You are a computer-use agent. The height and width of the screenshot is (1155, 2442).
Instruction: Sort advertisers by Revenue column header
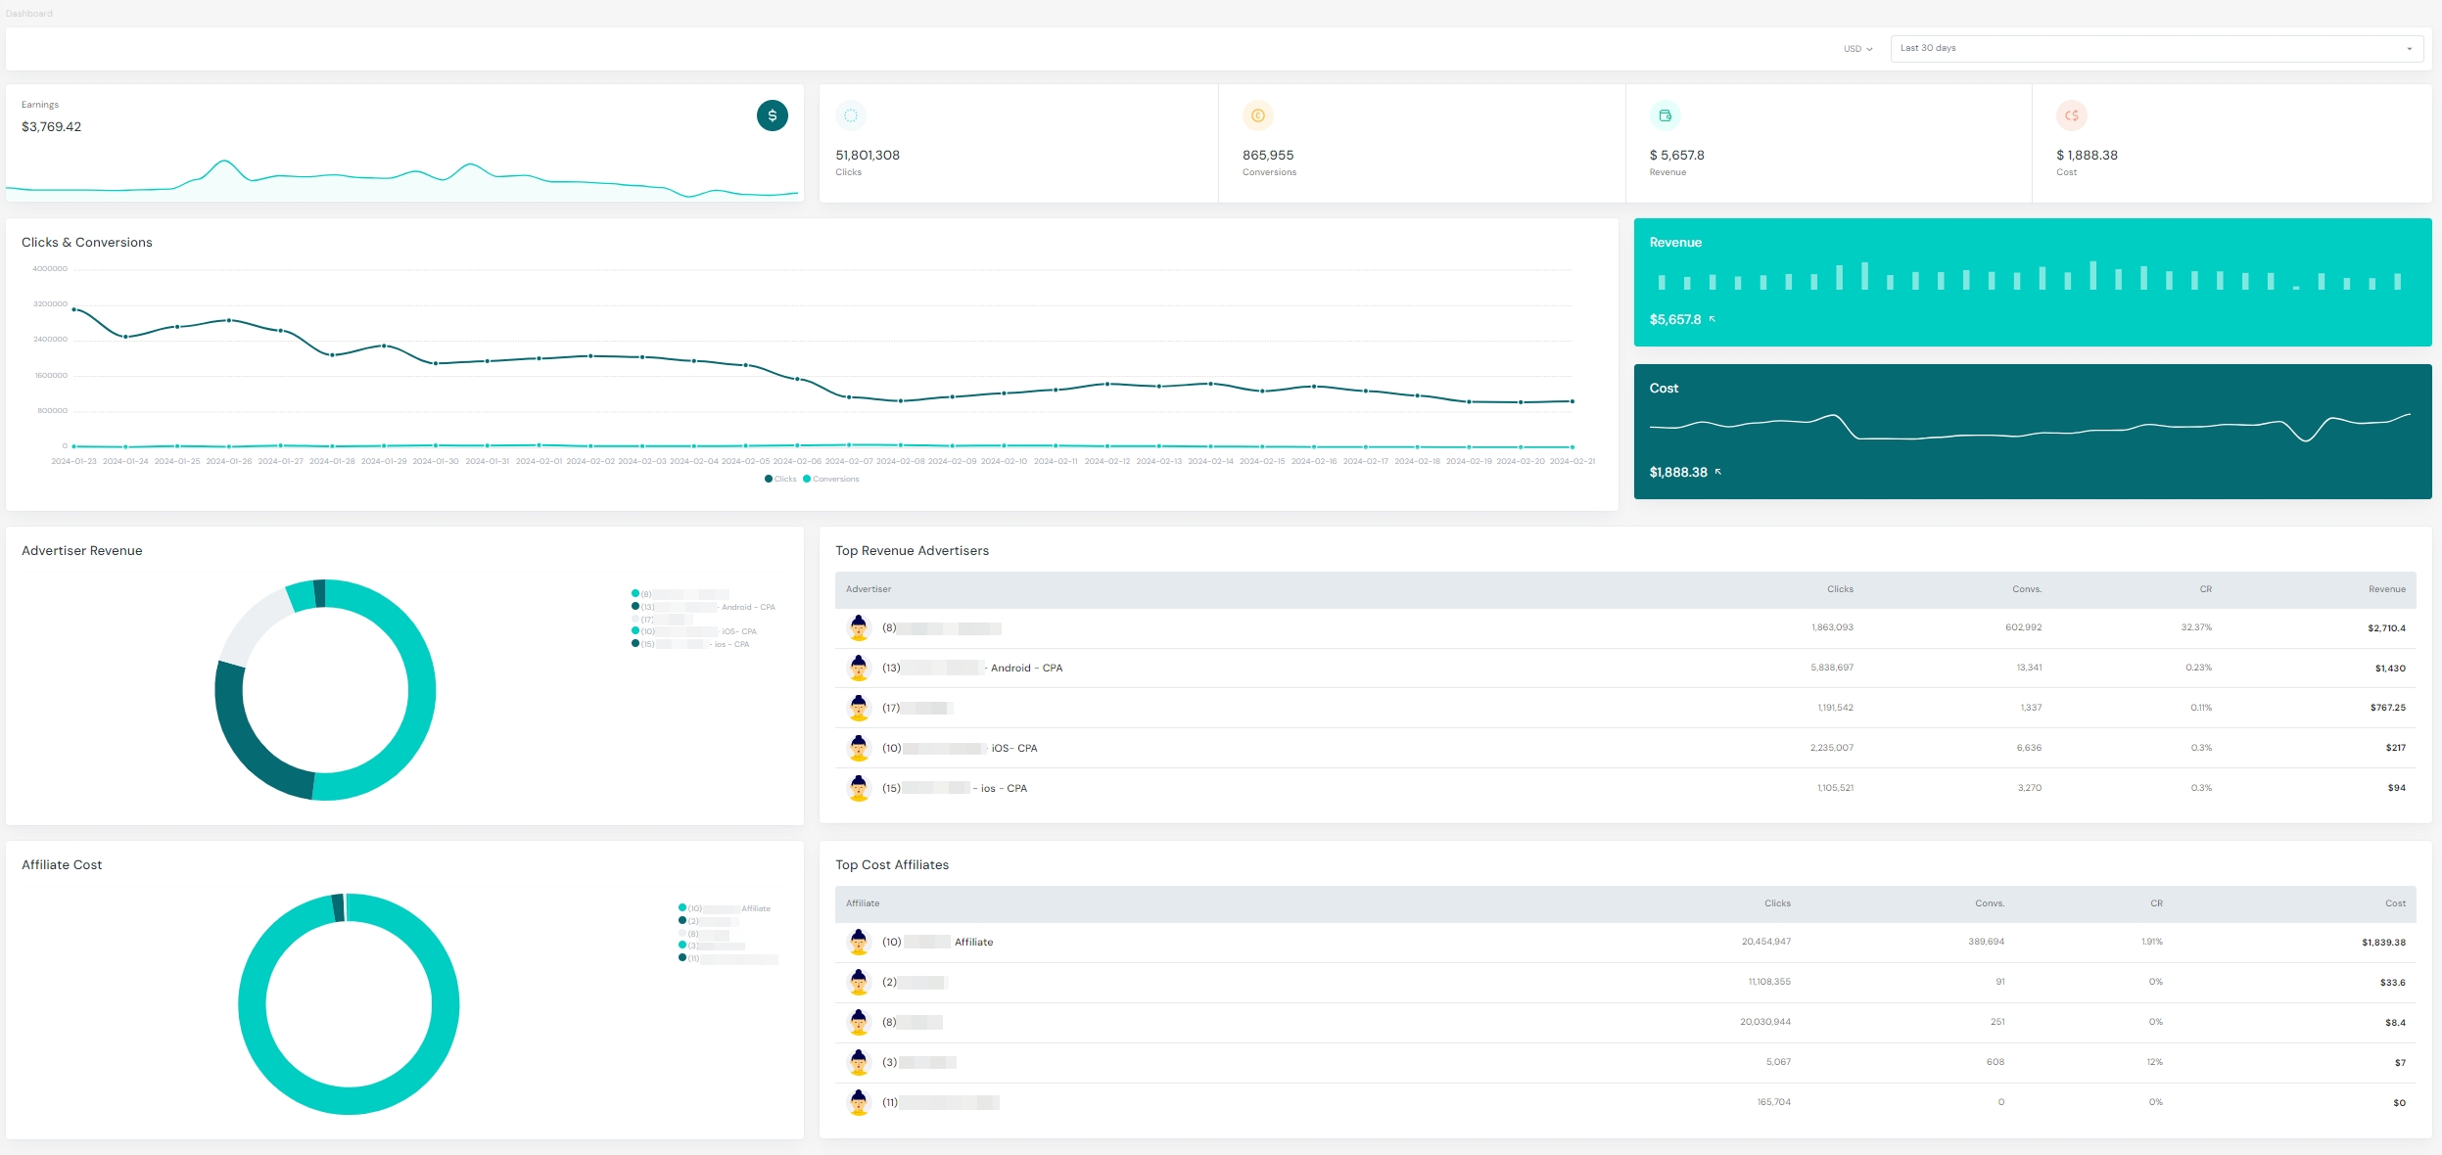pos(2387,589)
